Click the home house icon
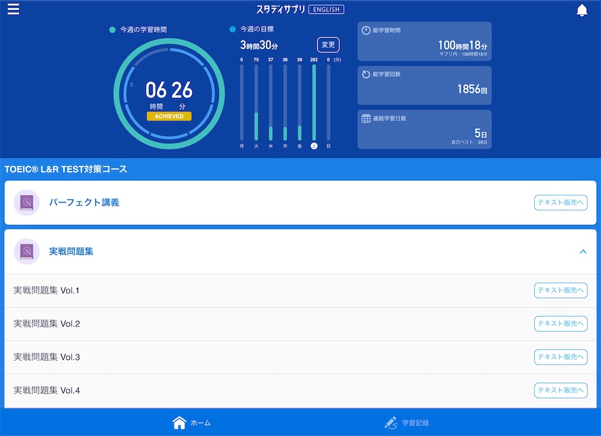The image size is (601, 436). (180, 423)
